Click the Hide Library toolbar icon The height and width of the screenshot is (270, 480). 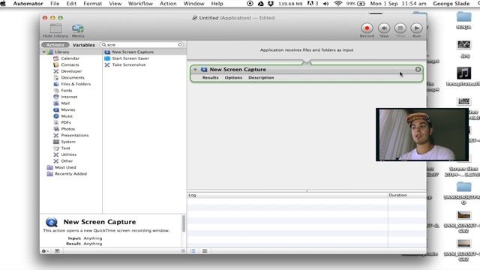coord(56,28)
